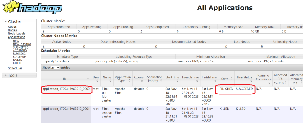Sort applications by User column
Image resolution: width=303 pixels, height=123 pixels.
[x=96, y=79]
